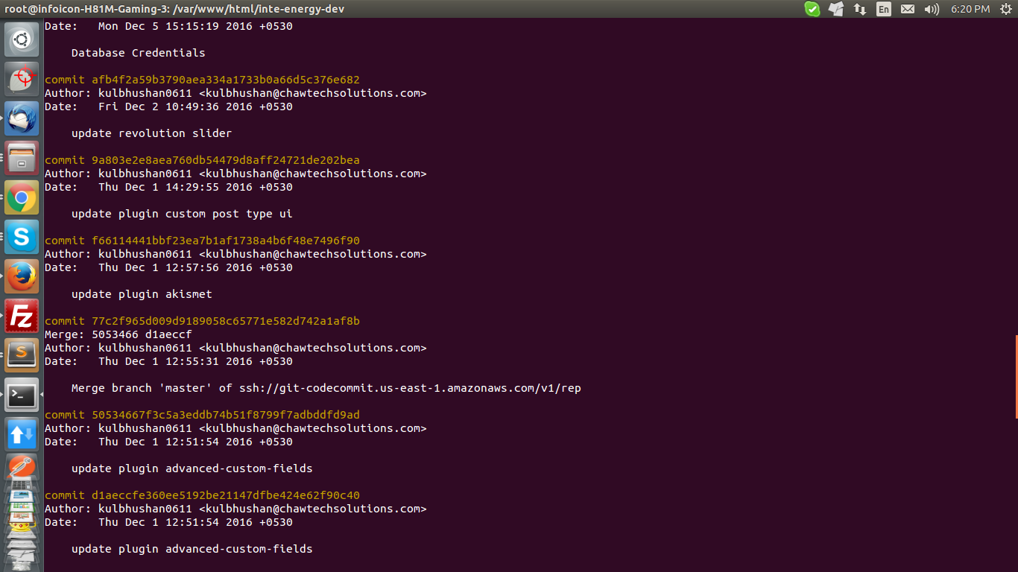This screenshot has width=1018, height=572.
Task: Open the Files manager in launcher
Action: tap(22, 158)
